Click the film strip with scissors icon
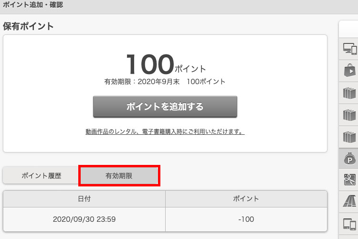Screen dimensions: 358x239 click(x=350, y=180)
